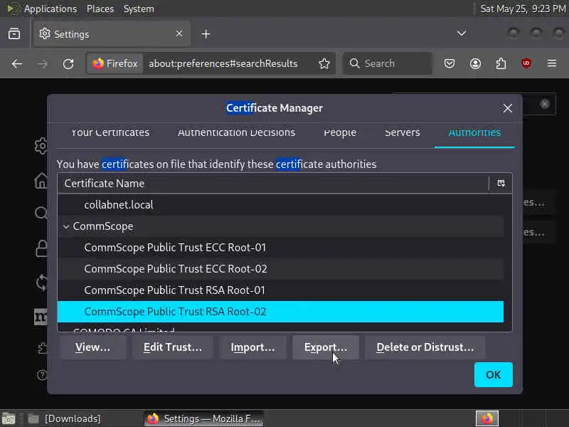
Task: Open Pocket save icon
Action: pos(450,63)
